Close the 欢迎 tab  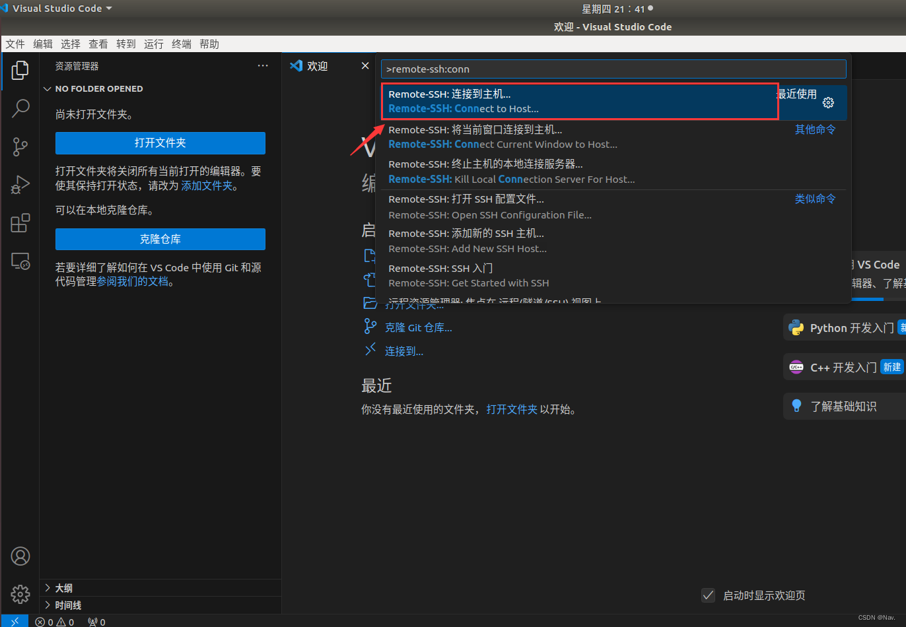[365, 66]
